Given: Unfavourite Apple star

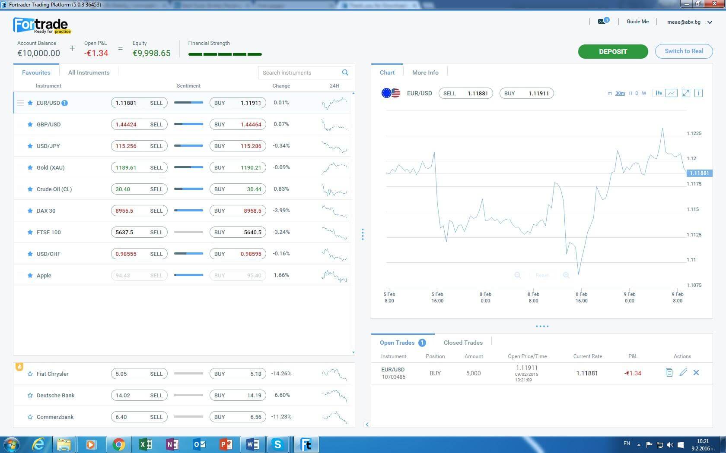Looking at the screenshot, I should tap(30, 275).
